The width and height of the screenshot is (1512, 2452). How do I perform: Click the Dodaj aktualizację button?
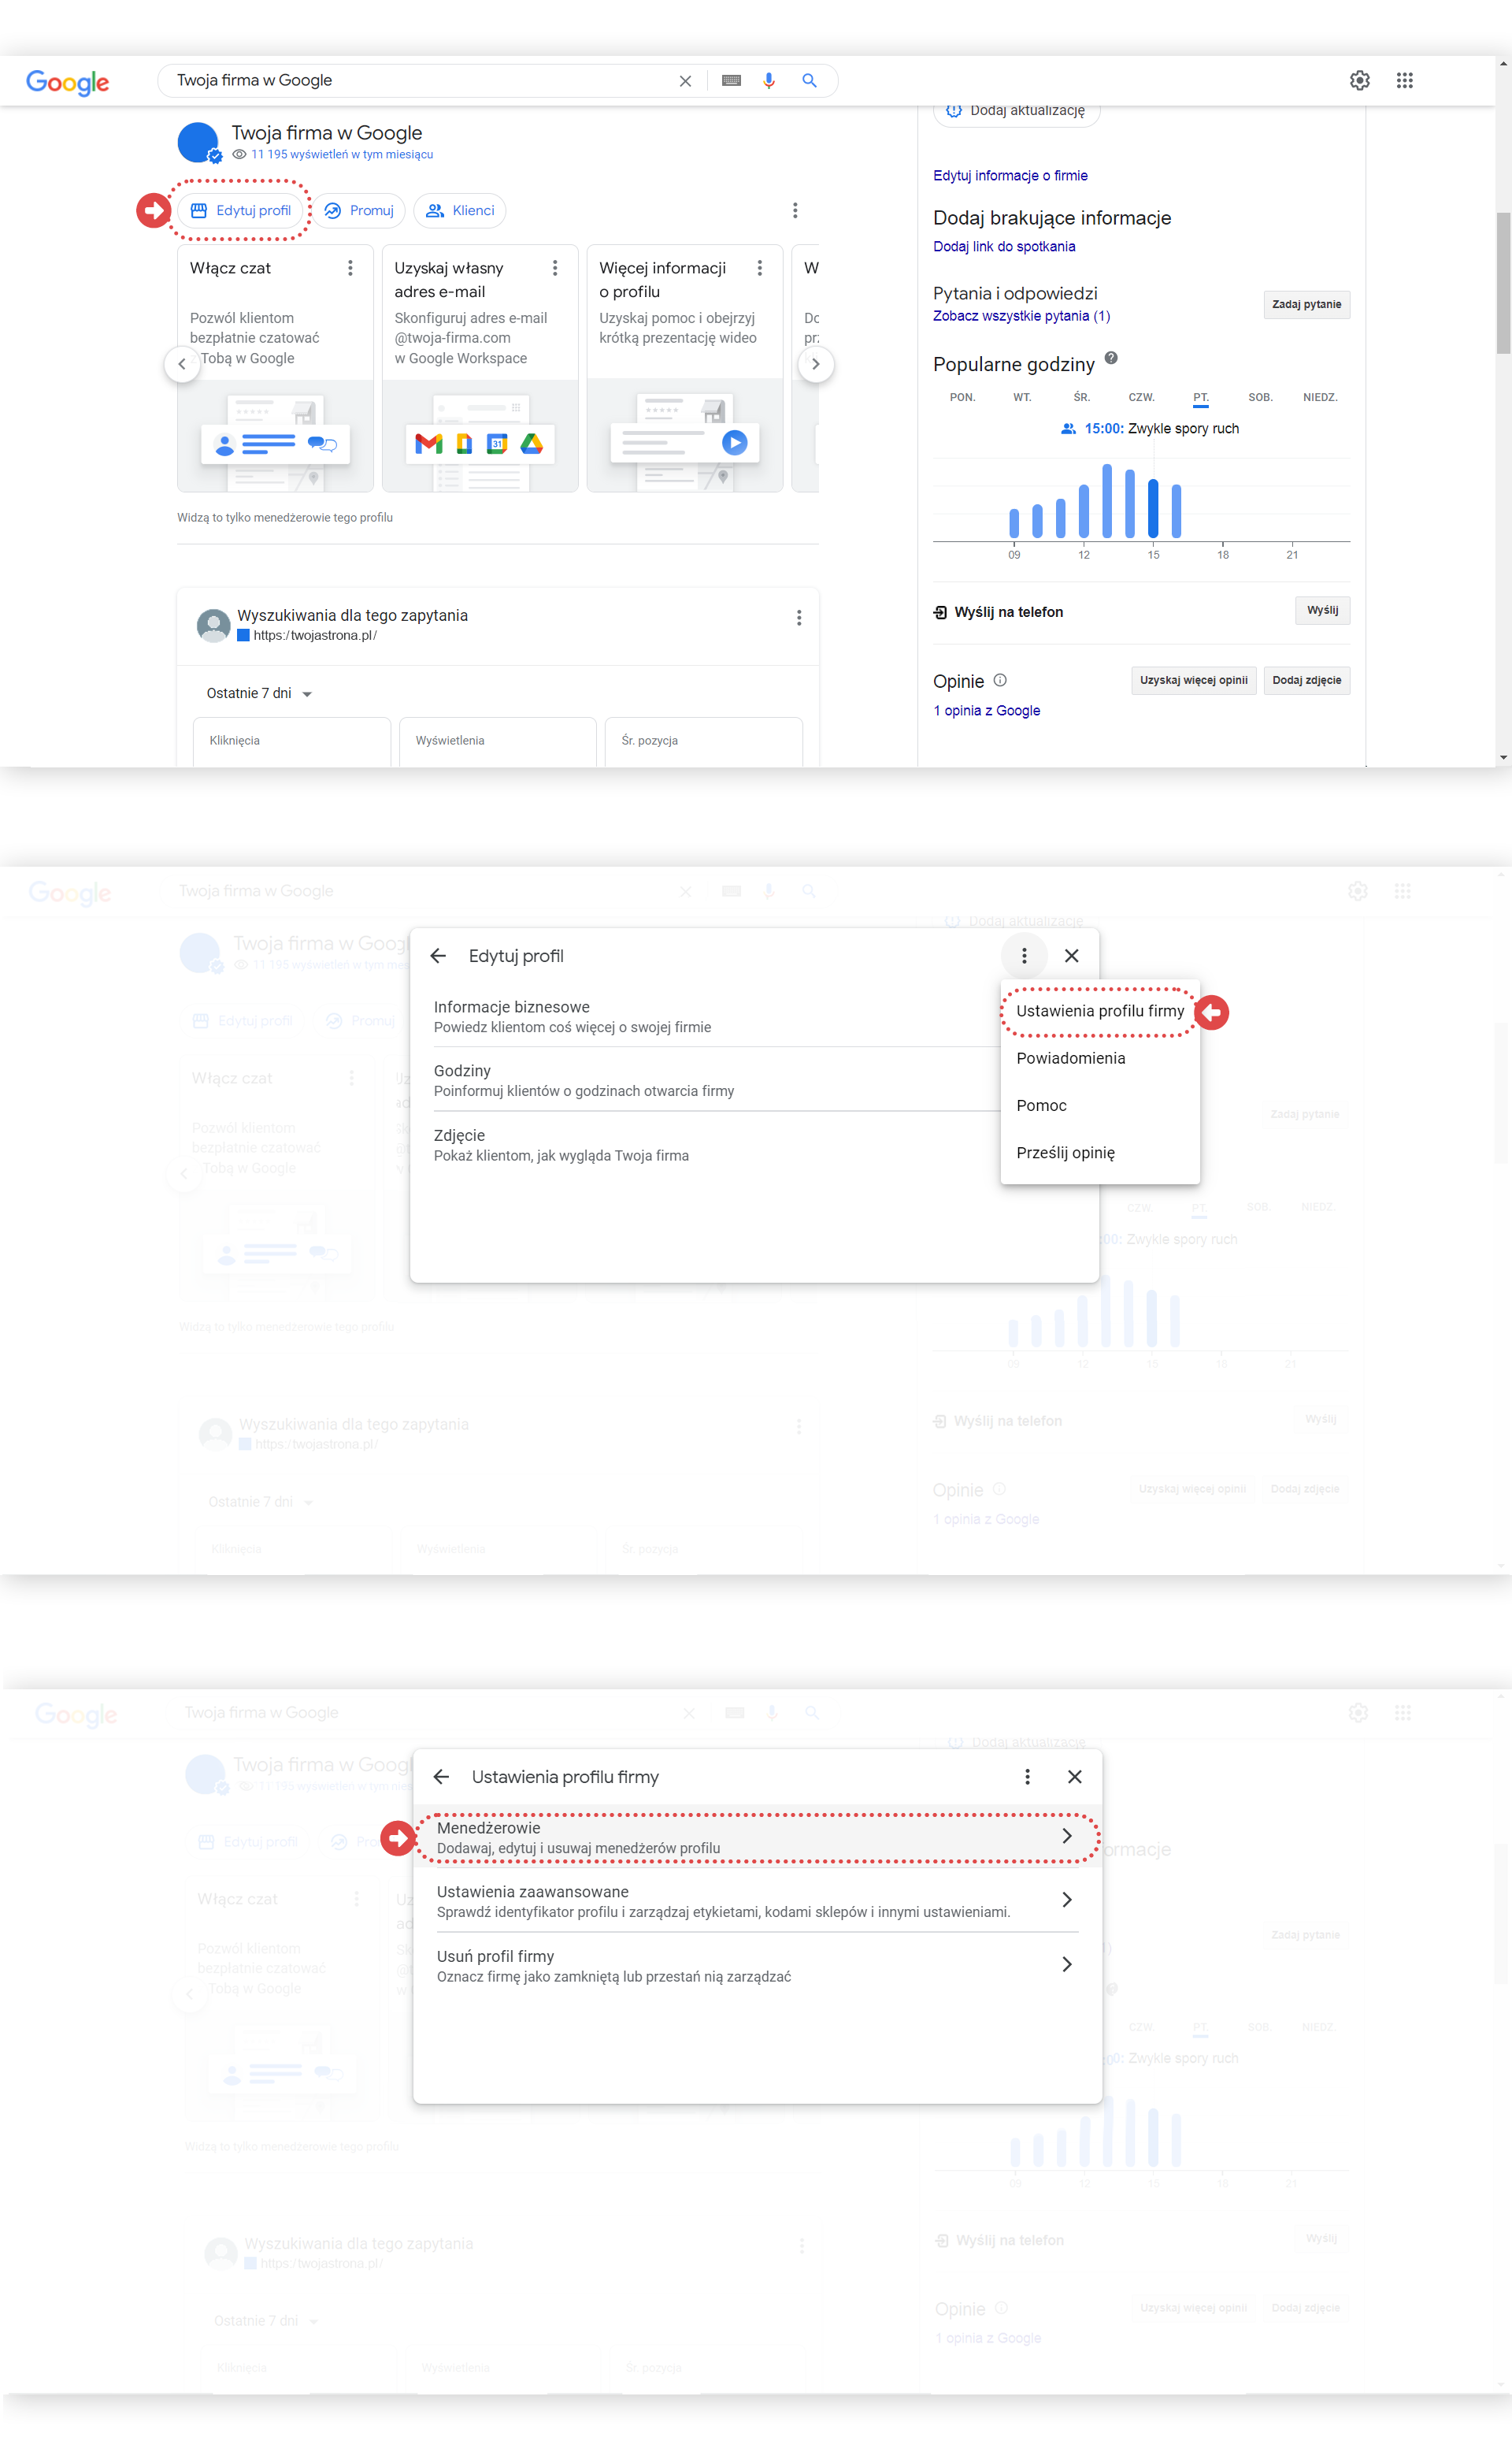(1016, 111)
